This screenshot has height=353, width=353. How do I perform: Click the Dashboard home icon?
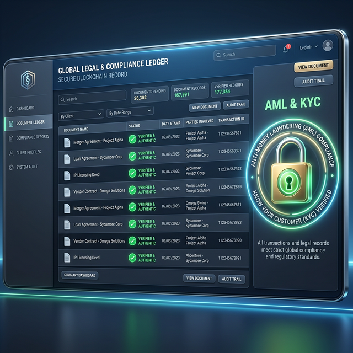click(x=11, y=109)
